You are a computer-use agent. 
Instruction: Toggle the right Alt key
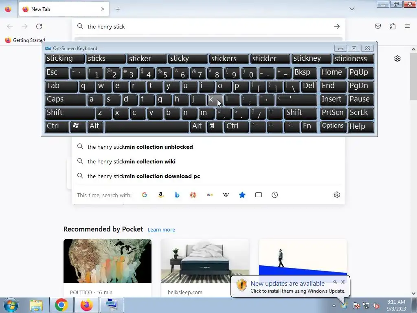198,127
